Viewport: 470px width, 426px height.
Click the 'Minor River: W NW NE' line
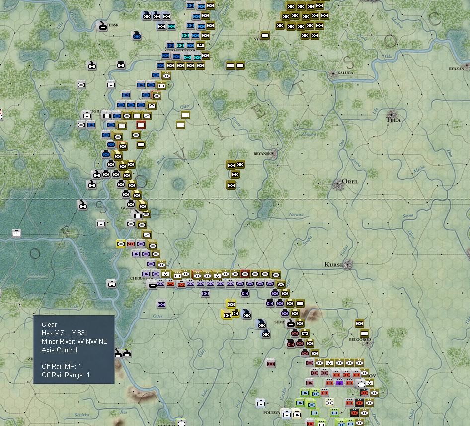click(75, 341)
